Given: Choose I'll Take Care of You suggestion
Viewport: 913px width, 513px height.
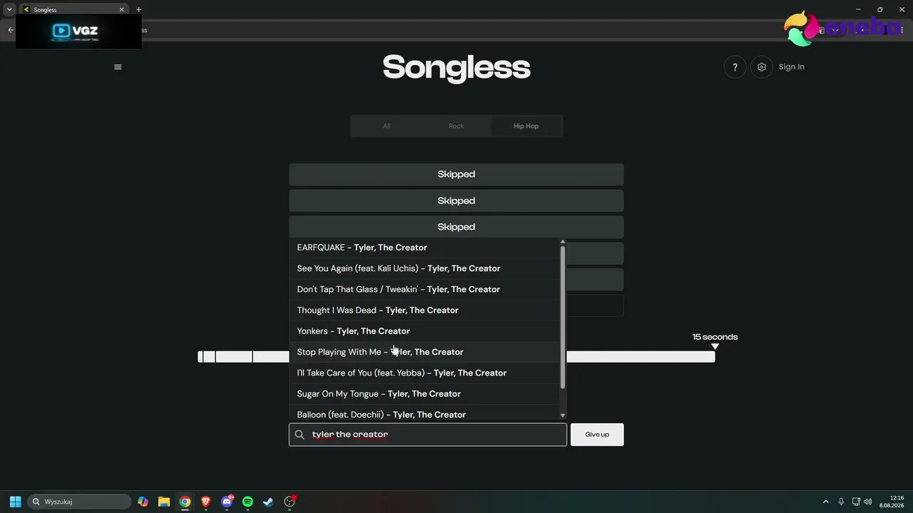Looking at the screenshot, I should (x=425, y=373).
